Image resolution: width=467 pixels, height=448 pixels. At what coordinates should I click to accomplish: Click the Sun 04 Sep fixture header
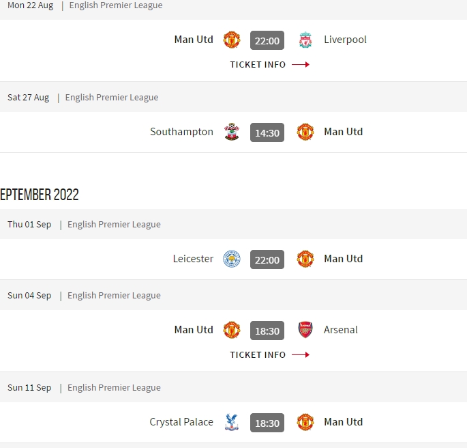point(233,295)
